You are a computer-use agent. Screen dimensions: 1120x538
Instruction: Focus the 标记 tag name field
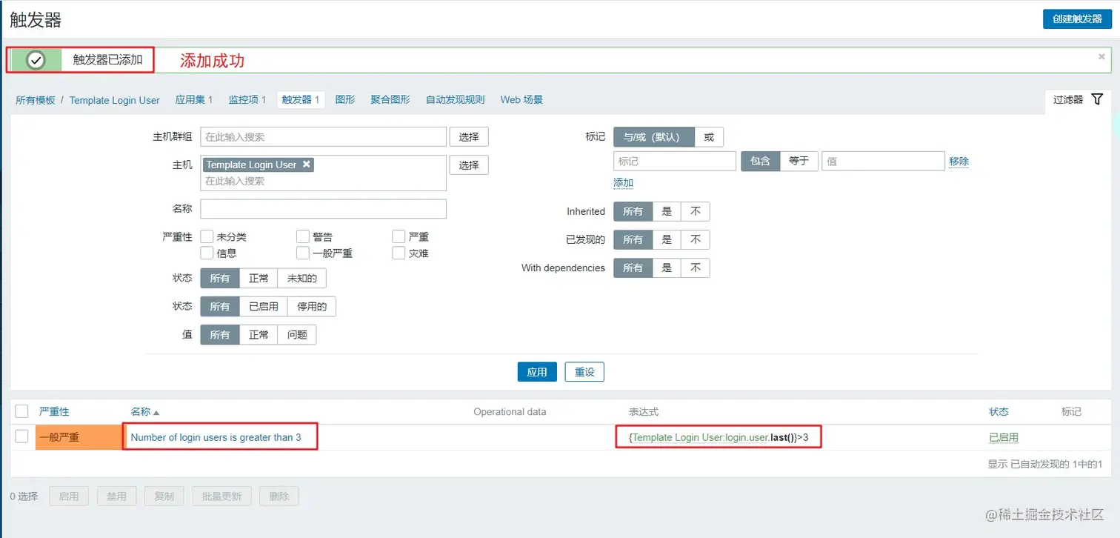point(675,161)
